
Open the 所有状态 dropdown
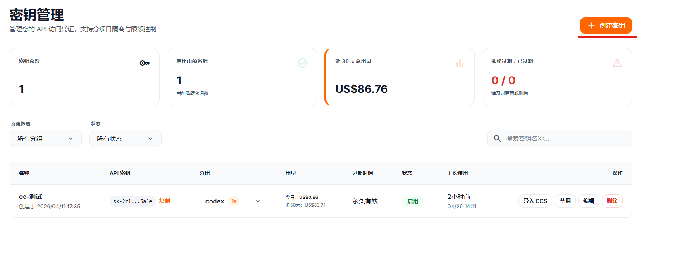tap(125, 139)
